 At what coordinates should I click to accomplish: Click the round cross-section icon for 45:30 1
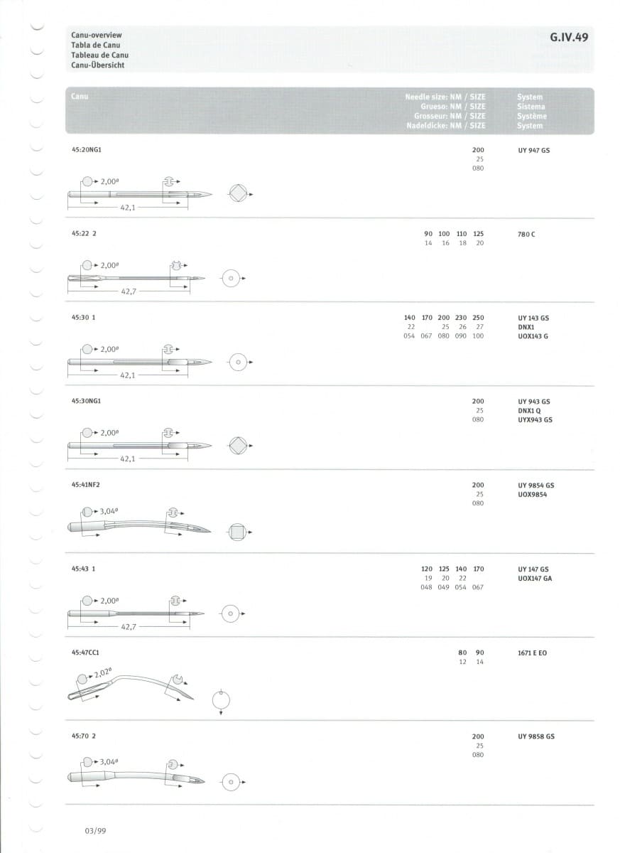click(x=239, y=363)
